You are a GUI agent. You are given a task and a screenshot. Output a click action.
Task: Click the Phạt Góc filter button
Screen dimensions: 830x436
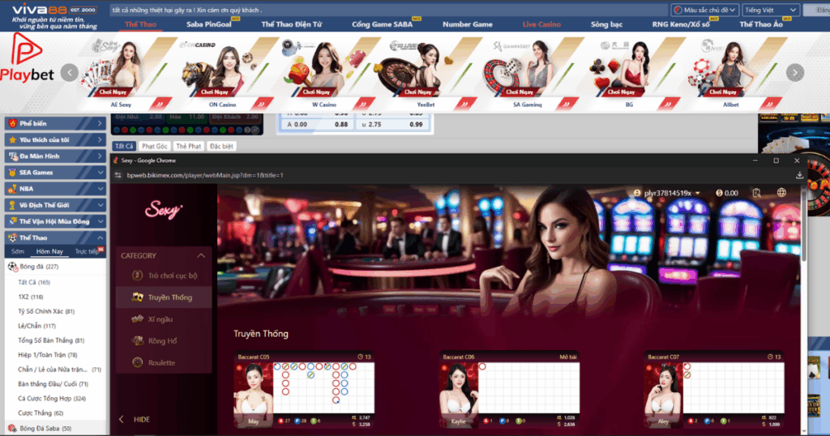pos(154,146)
